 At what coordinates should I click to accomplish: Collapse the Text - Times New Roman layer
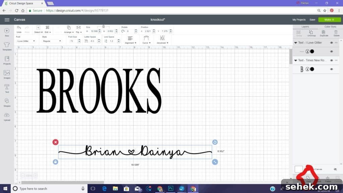click(x=295, y=60)
